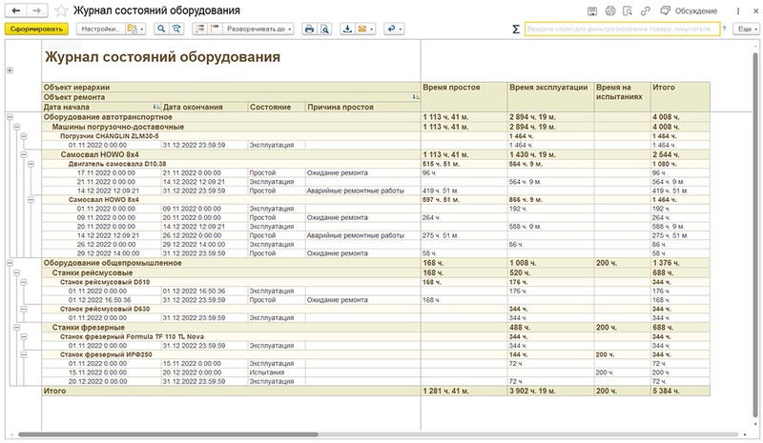Screen dimensions: 763x443
Task: Expand the report header plus box
Action: point(10,70)
